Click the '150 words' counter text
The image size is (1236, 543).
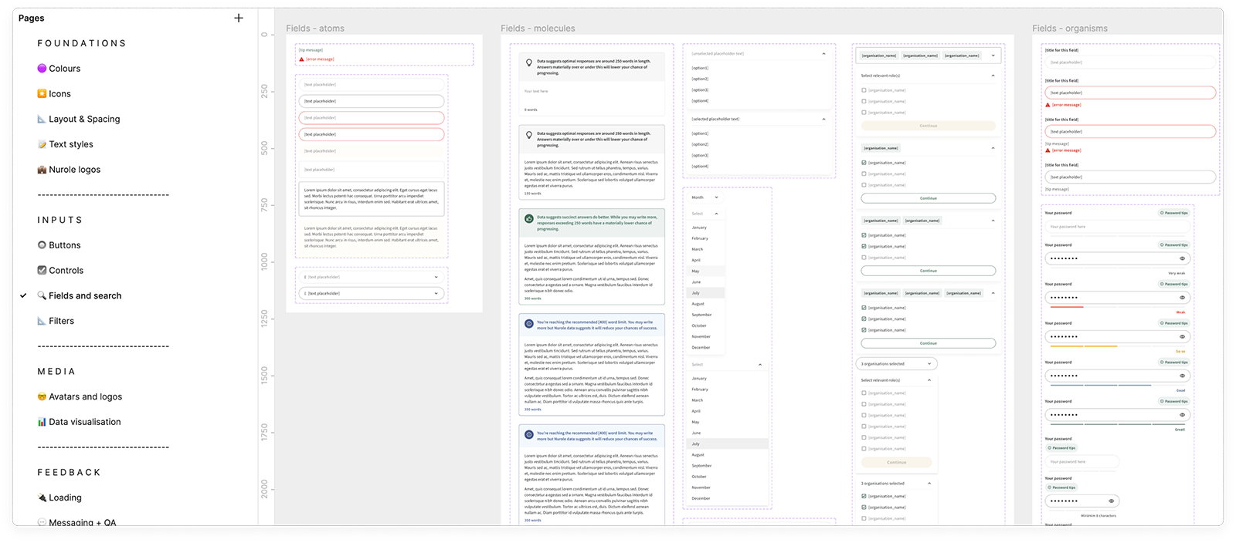533,194
